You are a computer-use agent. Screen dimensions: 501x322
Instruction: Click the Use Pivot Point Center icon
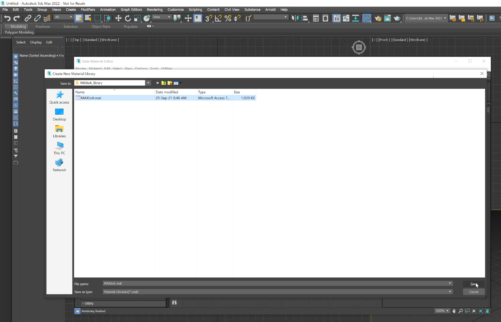(x=177, y=18)
